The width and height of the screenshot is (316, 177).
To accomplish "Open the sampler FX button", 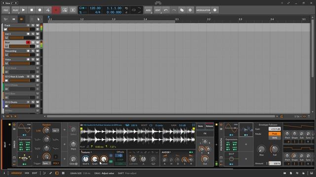I will [205, 133].
